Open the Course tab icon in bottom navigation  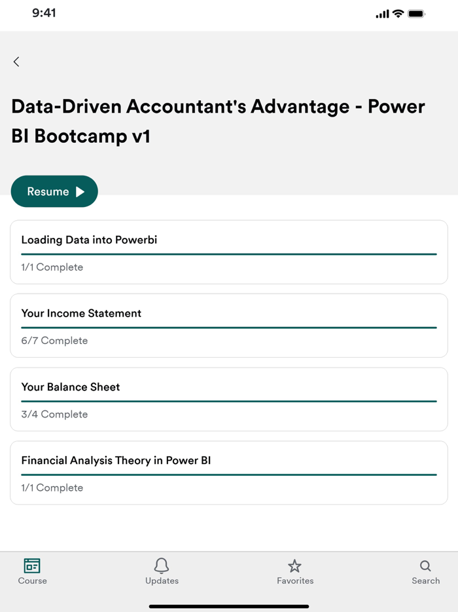[x=32, y=567]
